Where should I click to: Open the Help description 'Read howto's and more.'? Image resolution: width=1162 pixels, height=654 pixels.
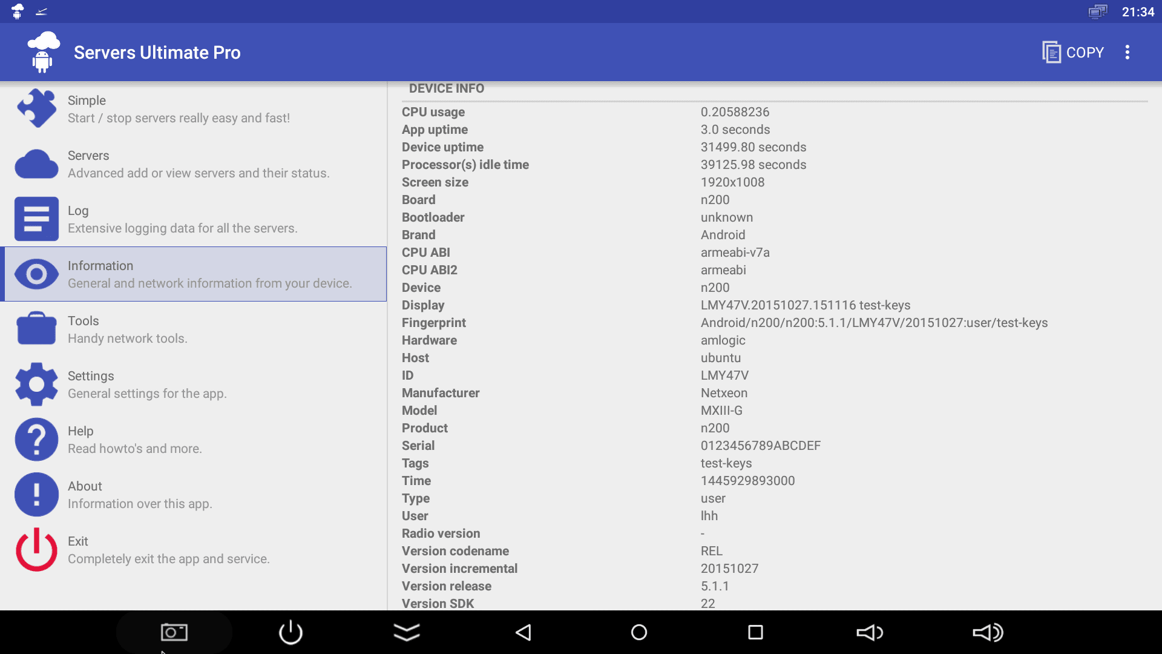[135, 449]
